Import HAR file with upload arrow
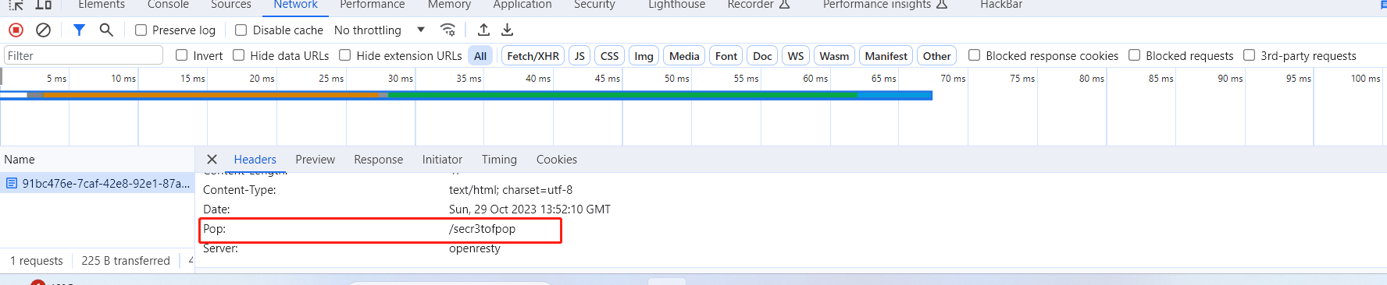Viewport: 1387px width, 285px height. click(483, 30)
